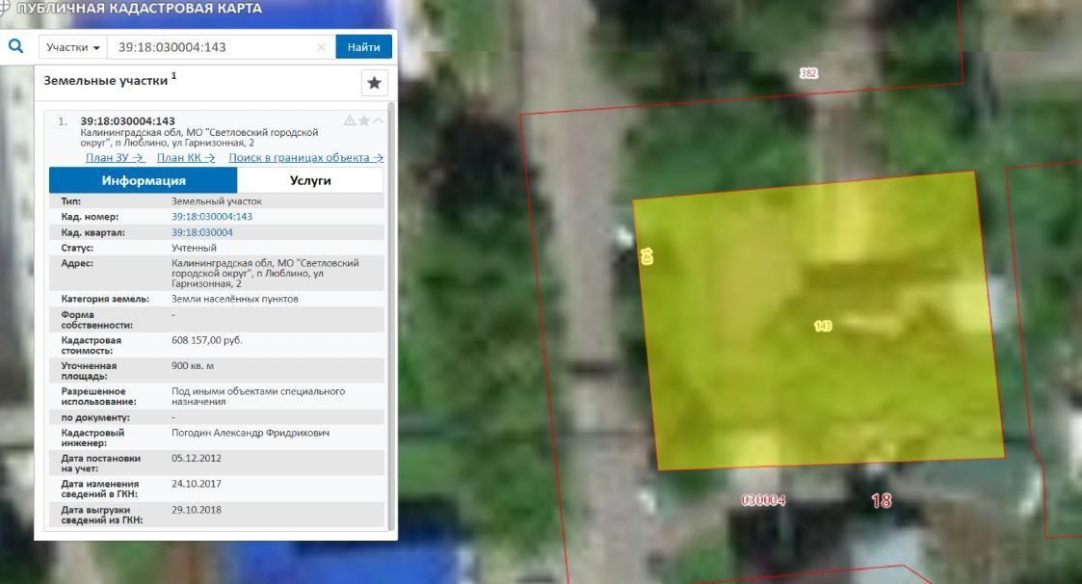Switch to the Услуги tab
This screenshot has width=1082, height=584.
310,180
